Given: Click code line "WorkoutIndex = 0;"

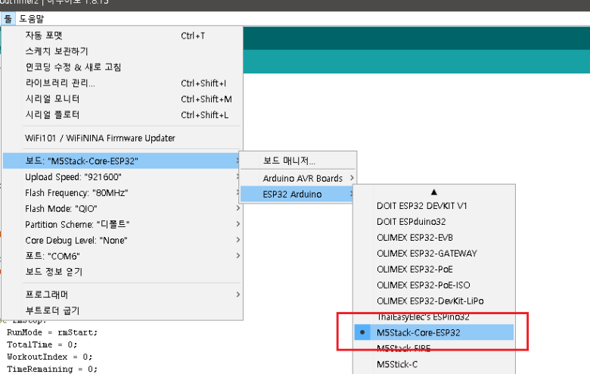Looking at the screenshot, I should pyautogui.click(x=49, y=357).
